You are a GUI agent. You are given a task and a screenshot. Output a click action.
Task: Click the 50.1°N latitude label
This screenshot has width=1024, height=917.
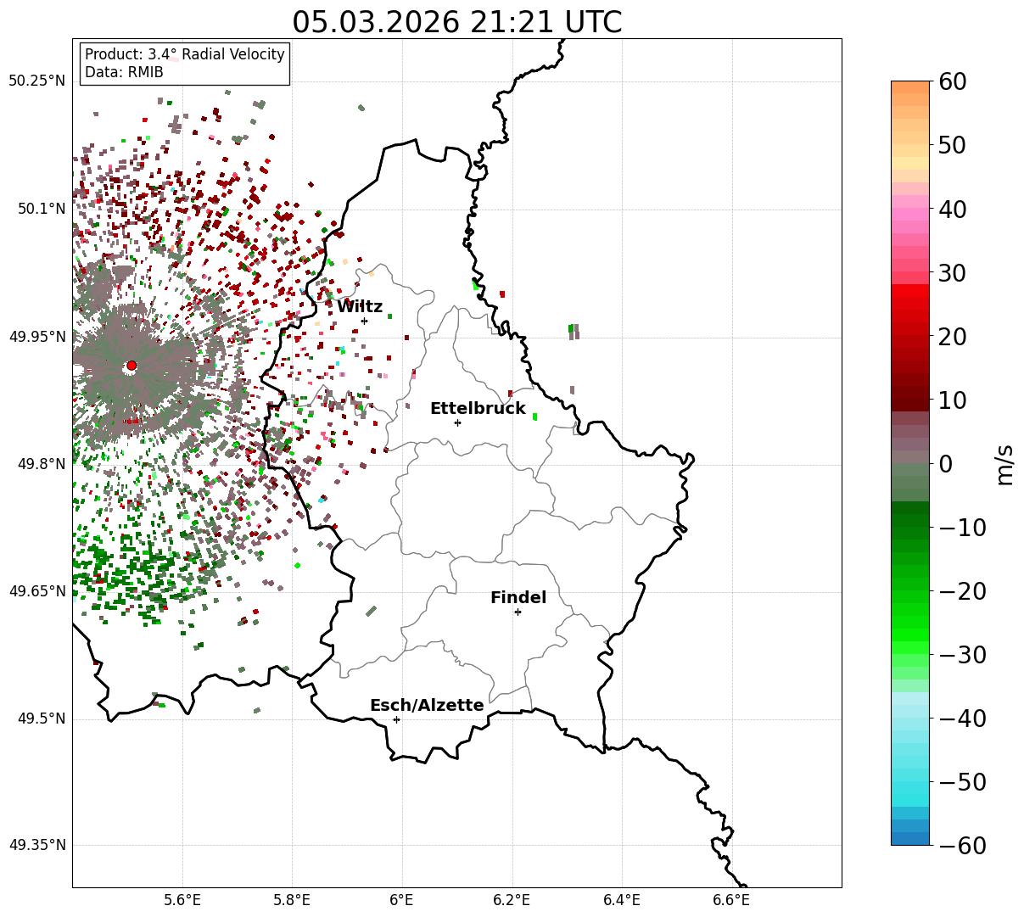coord(41,209)
